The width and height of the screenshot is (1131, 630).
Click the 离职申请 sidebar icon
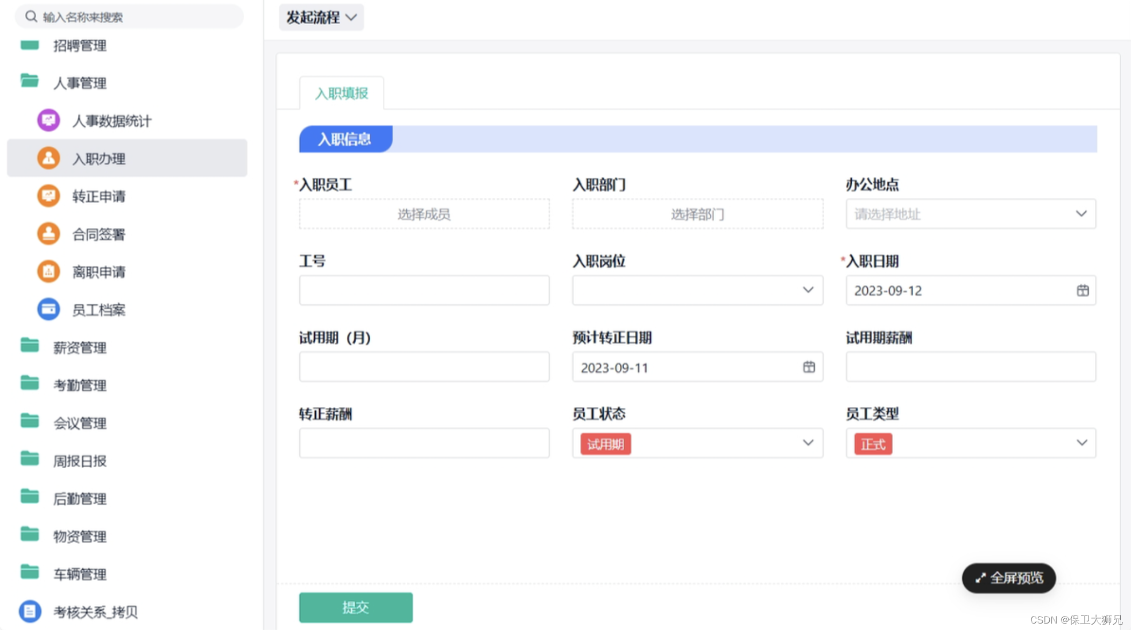click(48, 272)
